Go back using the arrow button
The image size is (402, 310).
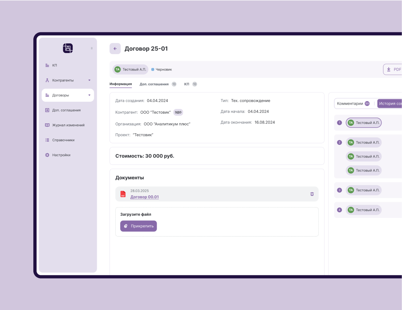click(115, 49)
